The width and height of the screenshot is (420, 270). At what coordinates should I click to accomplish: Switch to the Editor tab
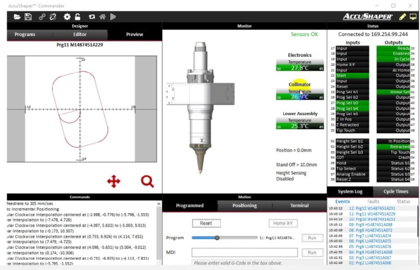(80, 35)
